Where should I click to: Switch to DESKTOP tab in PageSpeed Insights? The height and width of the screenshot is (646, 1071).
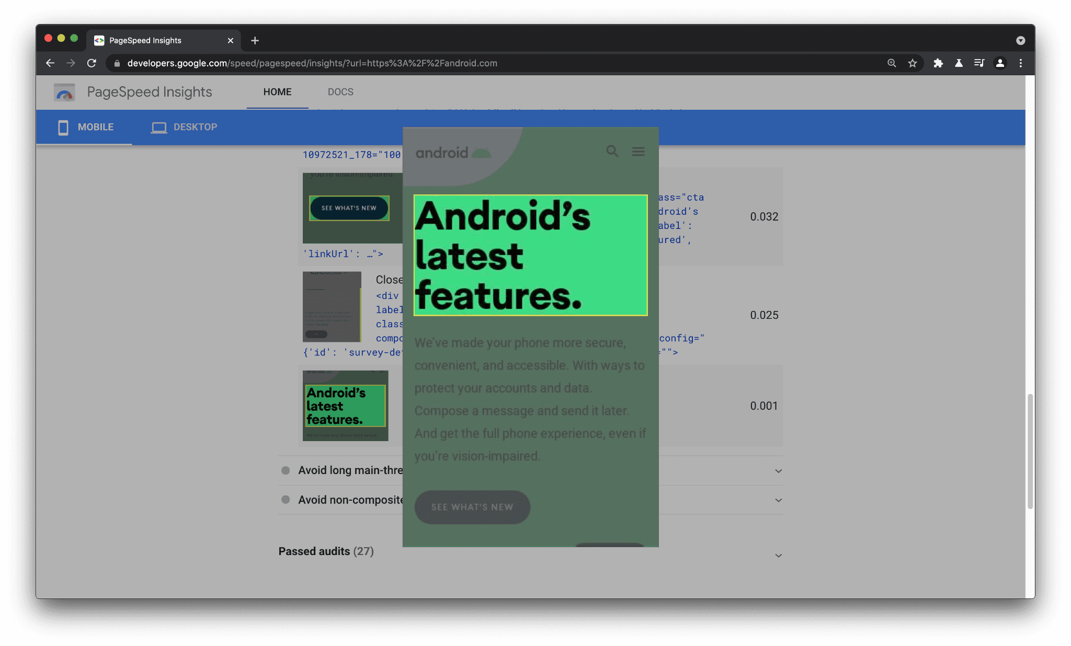[x=195, y=127]
